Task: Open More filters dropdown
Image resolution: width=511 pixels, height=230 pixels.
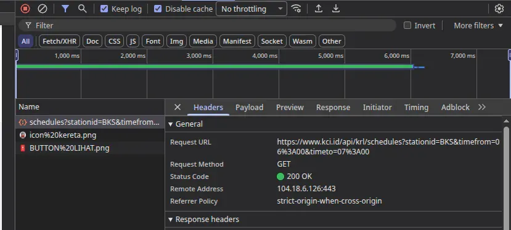Action: pos(478,25)
